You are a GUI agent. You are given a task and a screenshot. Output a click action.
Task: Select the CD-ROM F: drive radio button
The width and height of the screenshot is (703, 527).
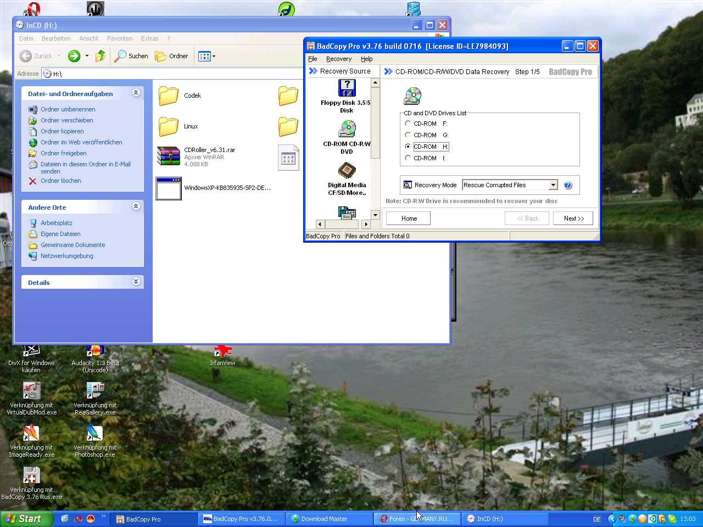[x=408, y=124]
